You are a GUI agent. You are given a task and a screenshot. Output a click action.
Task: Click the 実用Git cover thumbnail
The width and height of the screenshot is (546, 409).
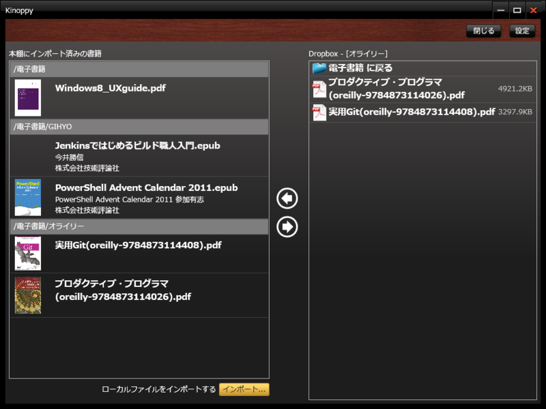click(27, 252)
